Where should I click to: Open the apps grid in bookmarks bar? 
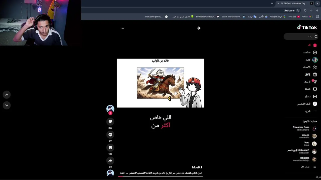point(317,17)
